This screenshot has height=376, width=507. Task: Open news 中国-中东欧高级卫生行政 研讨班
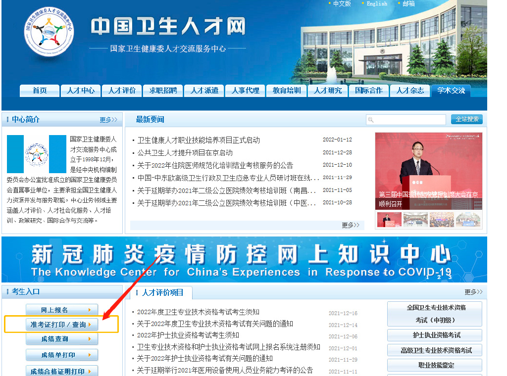pos(228,178)
